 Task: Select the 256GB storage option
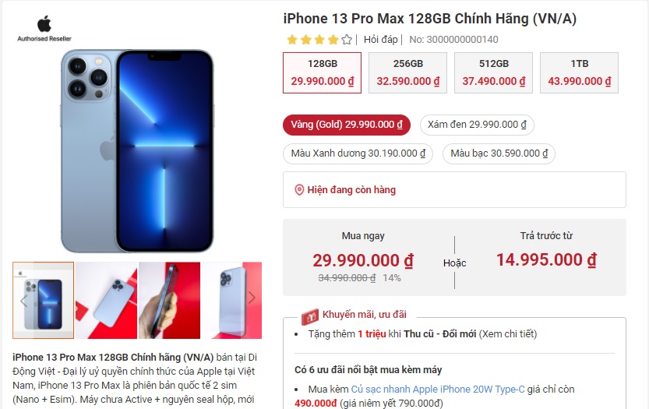tap(407, 73)
